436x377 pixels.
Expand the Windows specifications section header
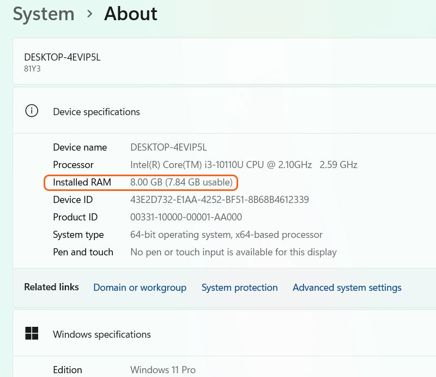[225, 333]
